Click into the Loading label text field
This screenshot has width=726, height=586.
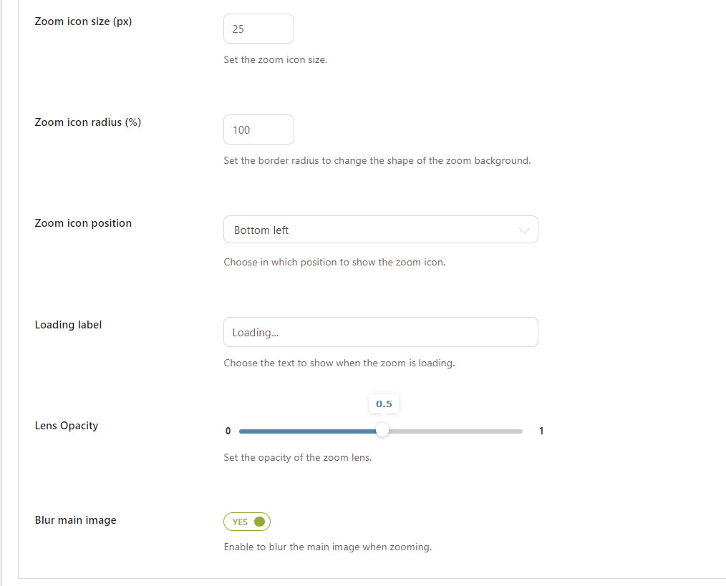coord(380,332)
